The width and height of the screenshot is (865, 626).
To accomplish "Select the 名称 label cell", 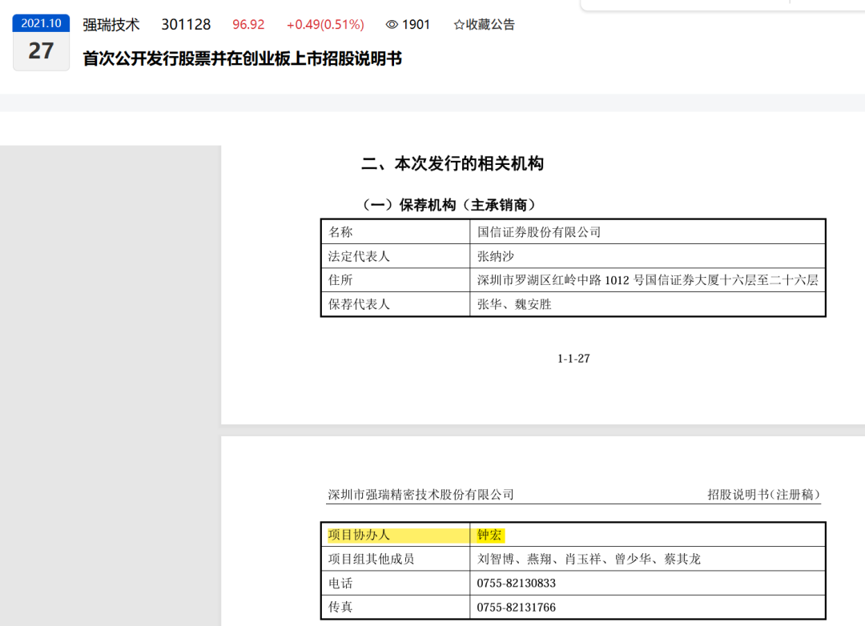I will tap(396, 232).
